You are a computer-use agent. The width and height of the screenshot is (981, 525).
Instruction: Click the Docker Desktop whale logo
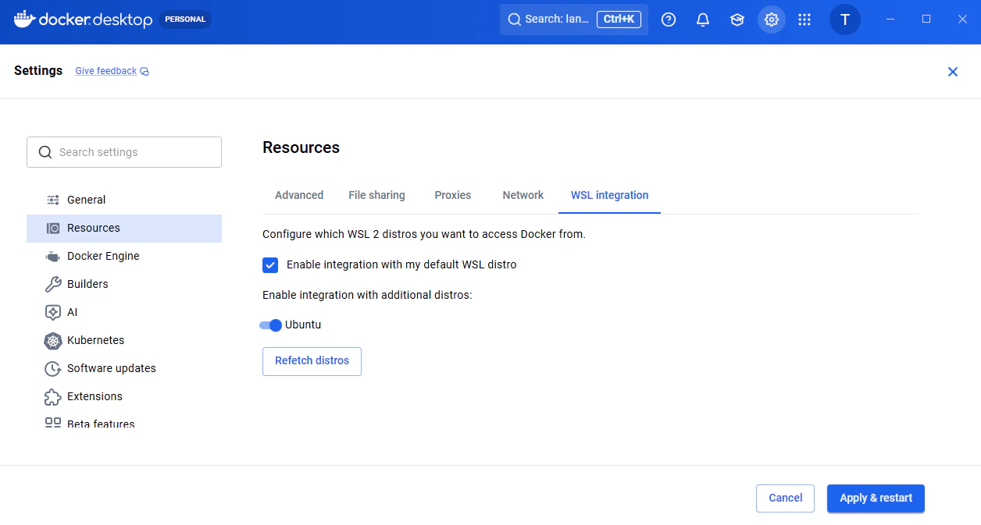click(25, 19)
